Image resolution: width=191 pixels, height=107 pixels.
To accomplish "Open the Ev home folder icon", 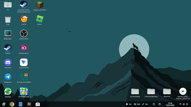I will 8,5.
